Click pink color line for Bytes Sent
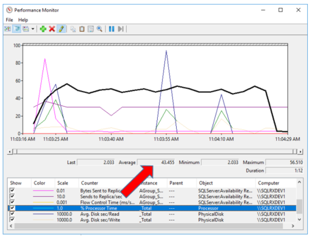312x238 pixels. pos(43,191)
